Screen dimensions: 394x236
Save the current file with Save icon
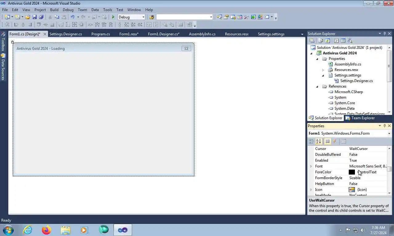pyautogui.click(x=34, y=17)
